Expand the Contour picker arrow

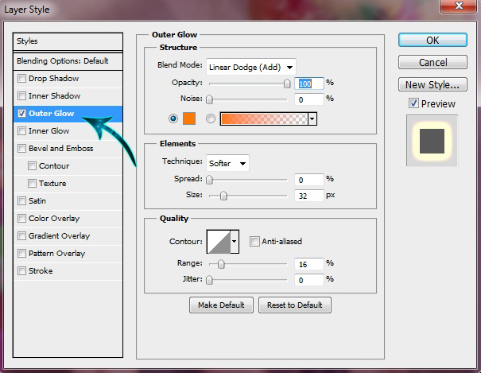(235, 242)
